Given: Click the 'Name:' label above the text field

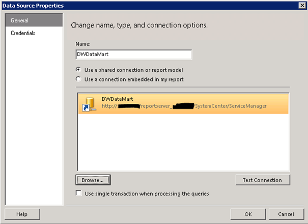Looking at the screenshot, I should coord(82,44).
